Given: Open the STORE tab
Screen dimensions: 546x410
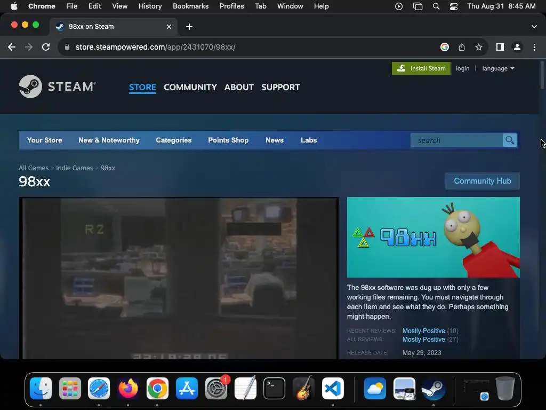Looking at the screenshot, I should click(x=142, y=87).
